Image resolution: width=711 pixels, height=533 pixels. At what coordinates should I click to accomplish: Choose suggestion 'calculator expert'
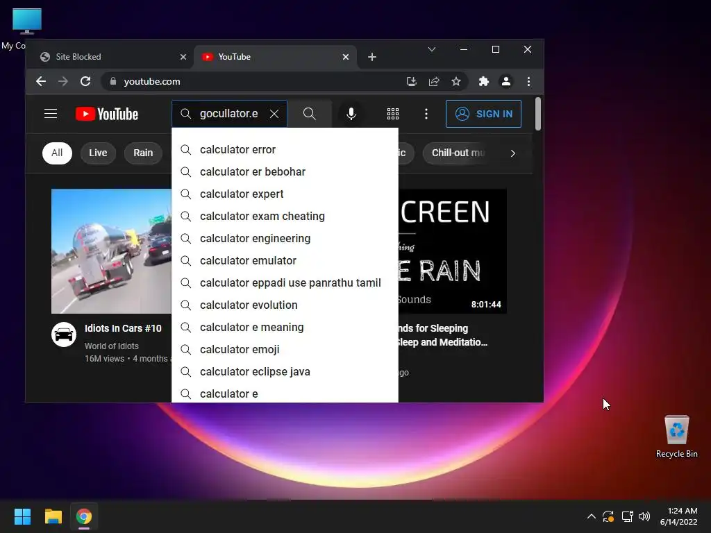(285, 194)
